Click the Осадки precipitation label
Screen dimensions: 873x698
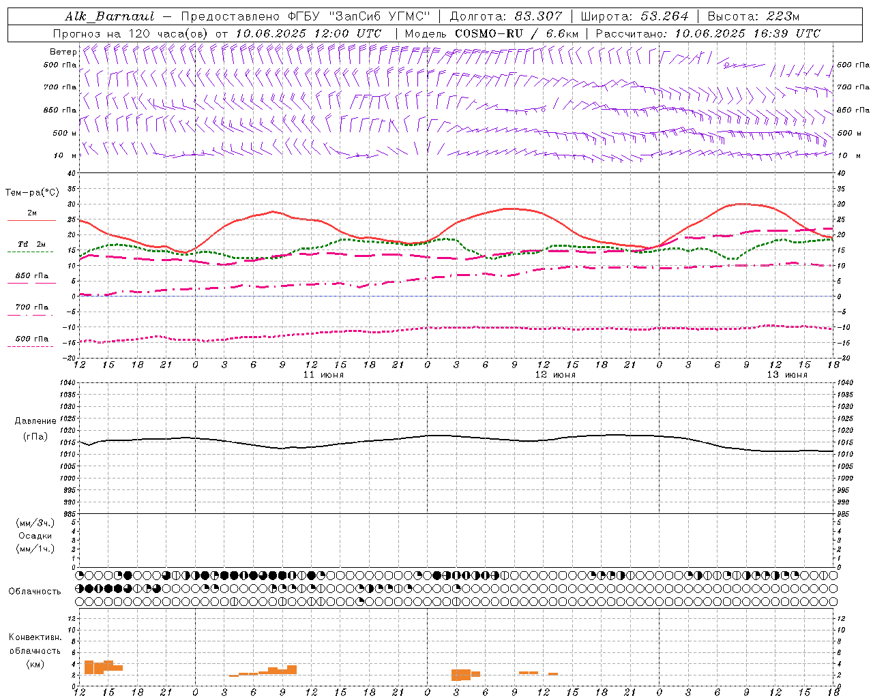[x=35, y=536]
